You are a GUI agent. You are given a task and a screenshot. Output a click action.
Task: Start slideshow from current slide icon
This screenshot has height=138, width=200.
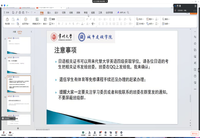26,19
